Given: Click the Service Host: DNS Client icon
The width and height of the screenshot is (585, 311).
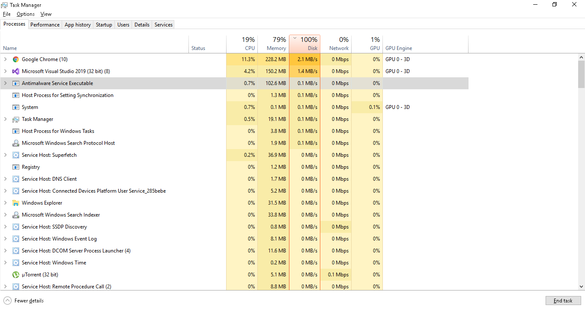Looking at the screenshot, I should [16, 179].
